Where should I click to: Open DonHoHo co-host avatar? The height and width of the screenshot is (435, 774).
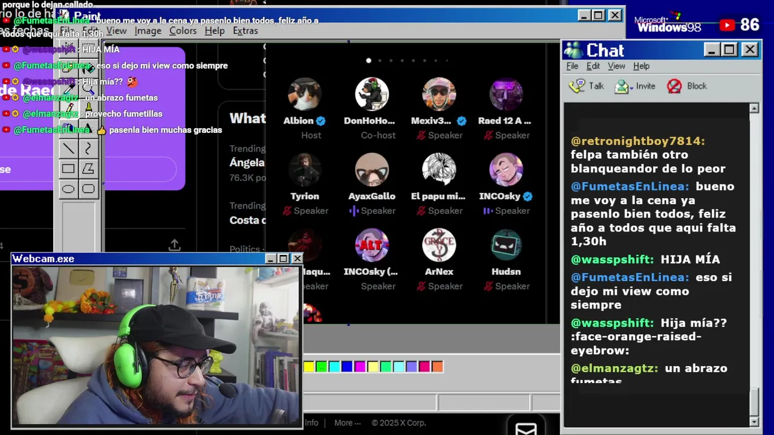coord(372,94)
